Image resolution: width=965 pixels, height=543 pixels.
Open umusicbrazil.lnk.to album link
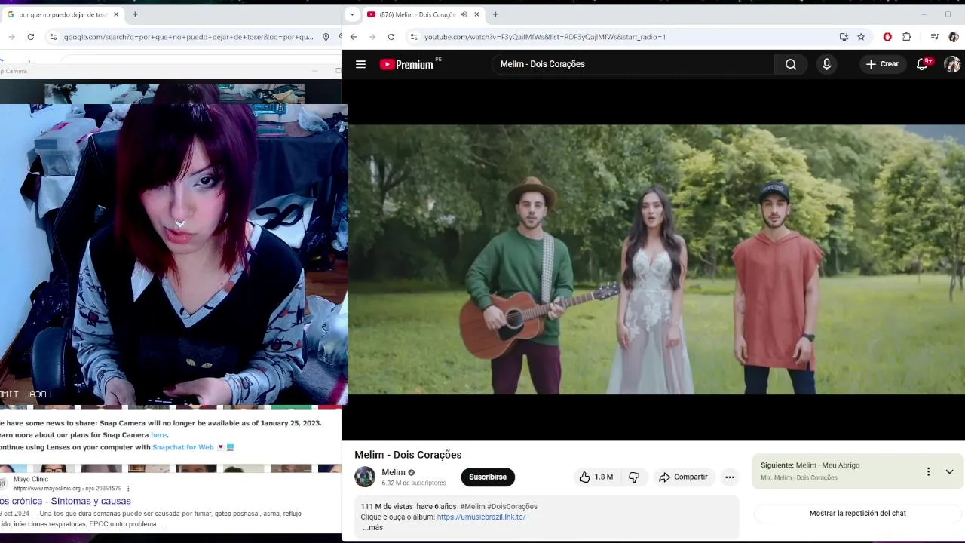[x=481, y=517]
